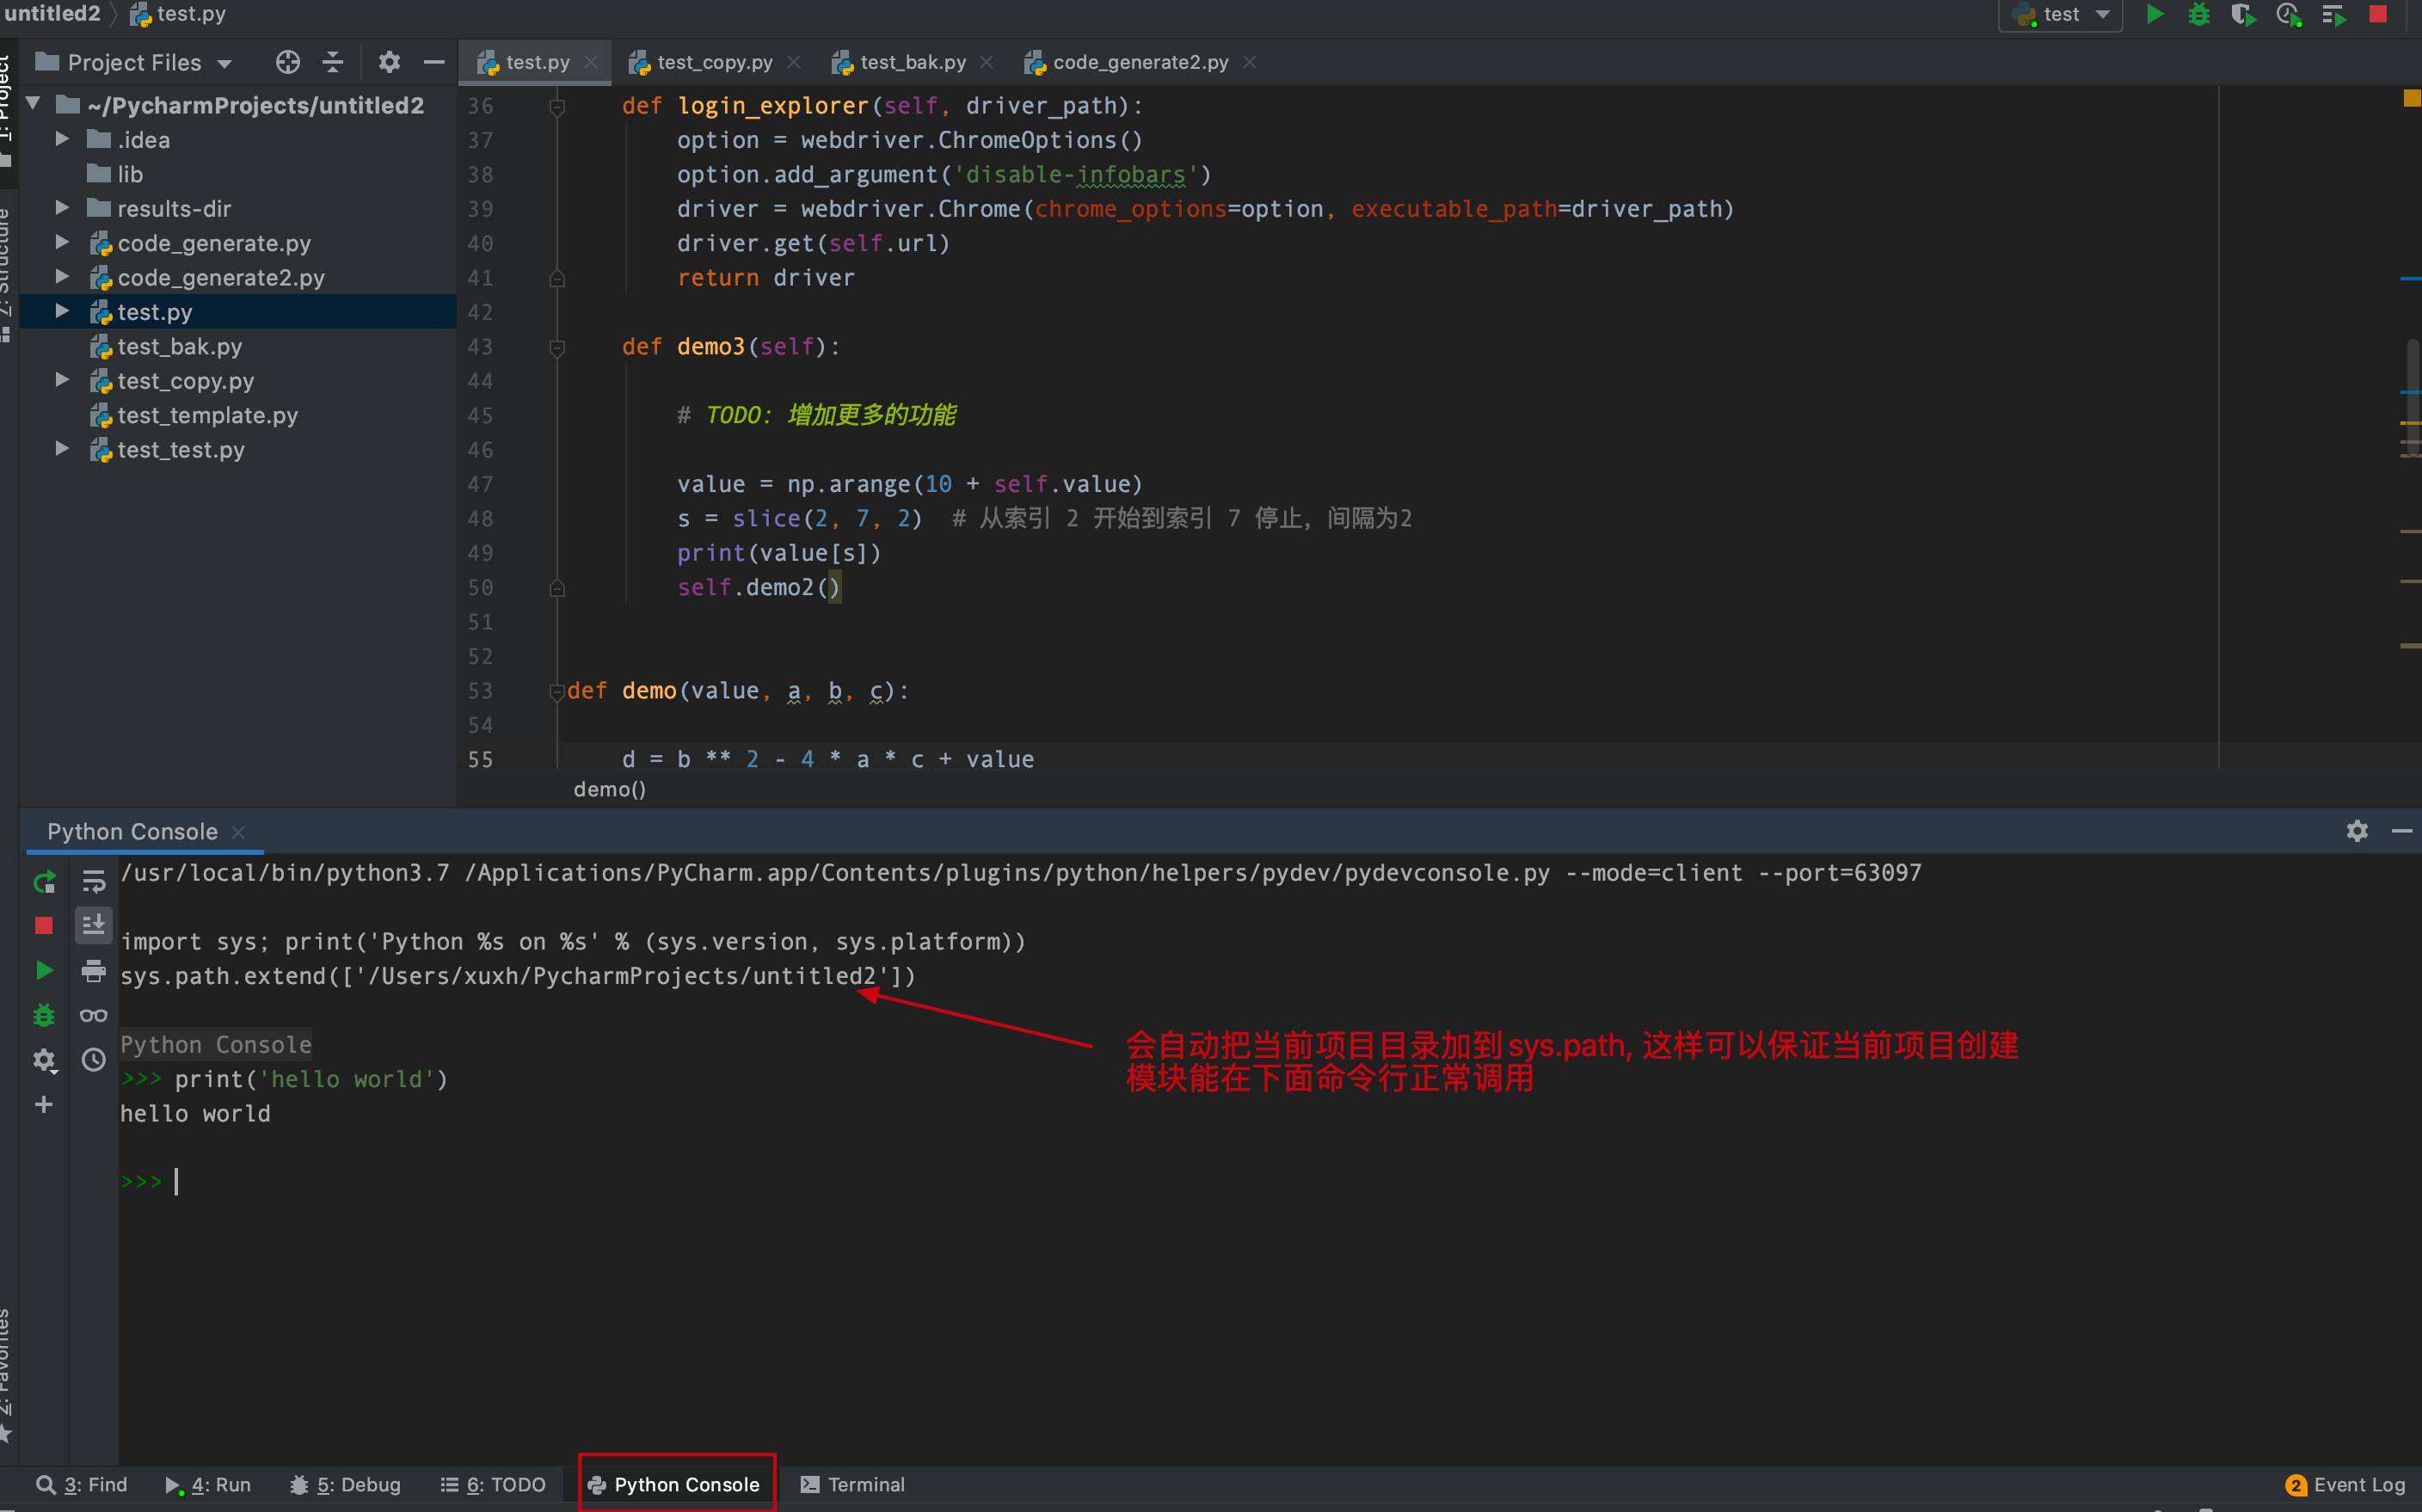Fold the demo3 method at line 43
The height and width of the screenshot is (1512, 2422).
557,347
